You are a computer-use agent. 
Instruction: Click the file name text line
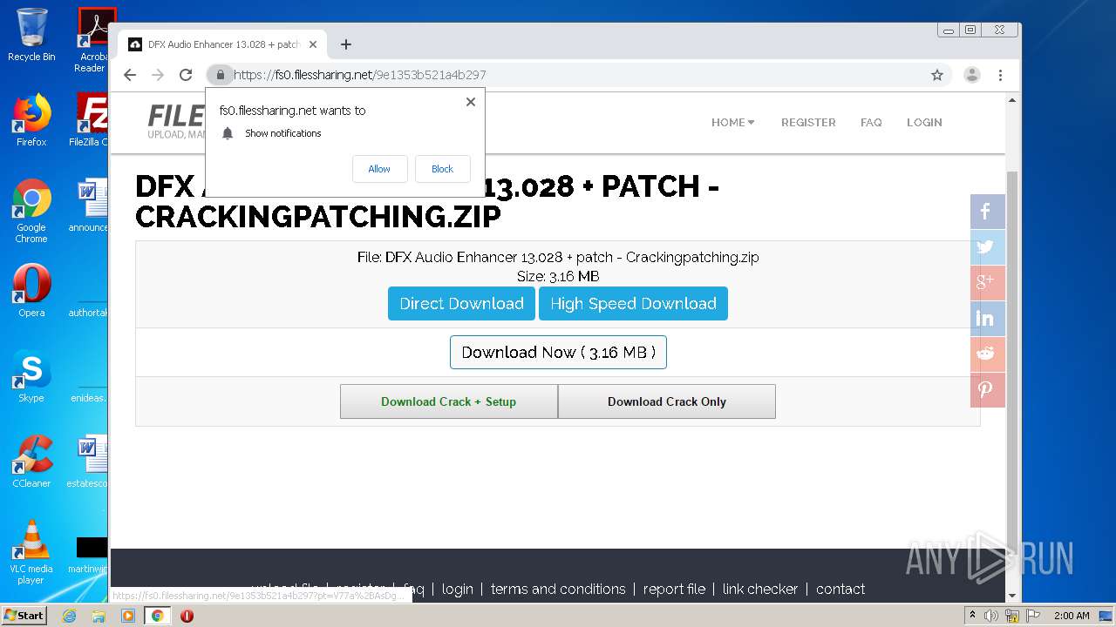[x=558, y=258]
